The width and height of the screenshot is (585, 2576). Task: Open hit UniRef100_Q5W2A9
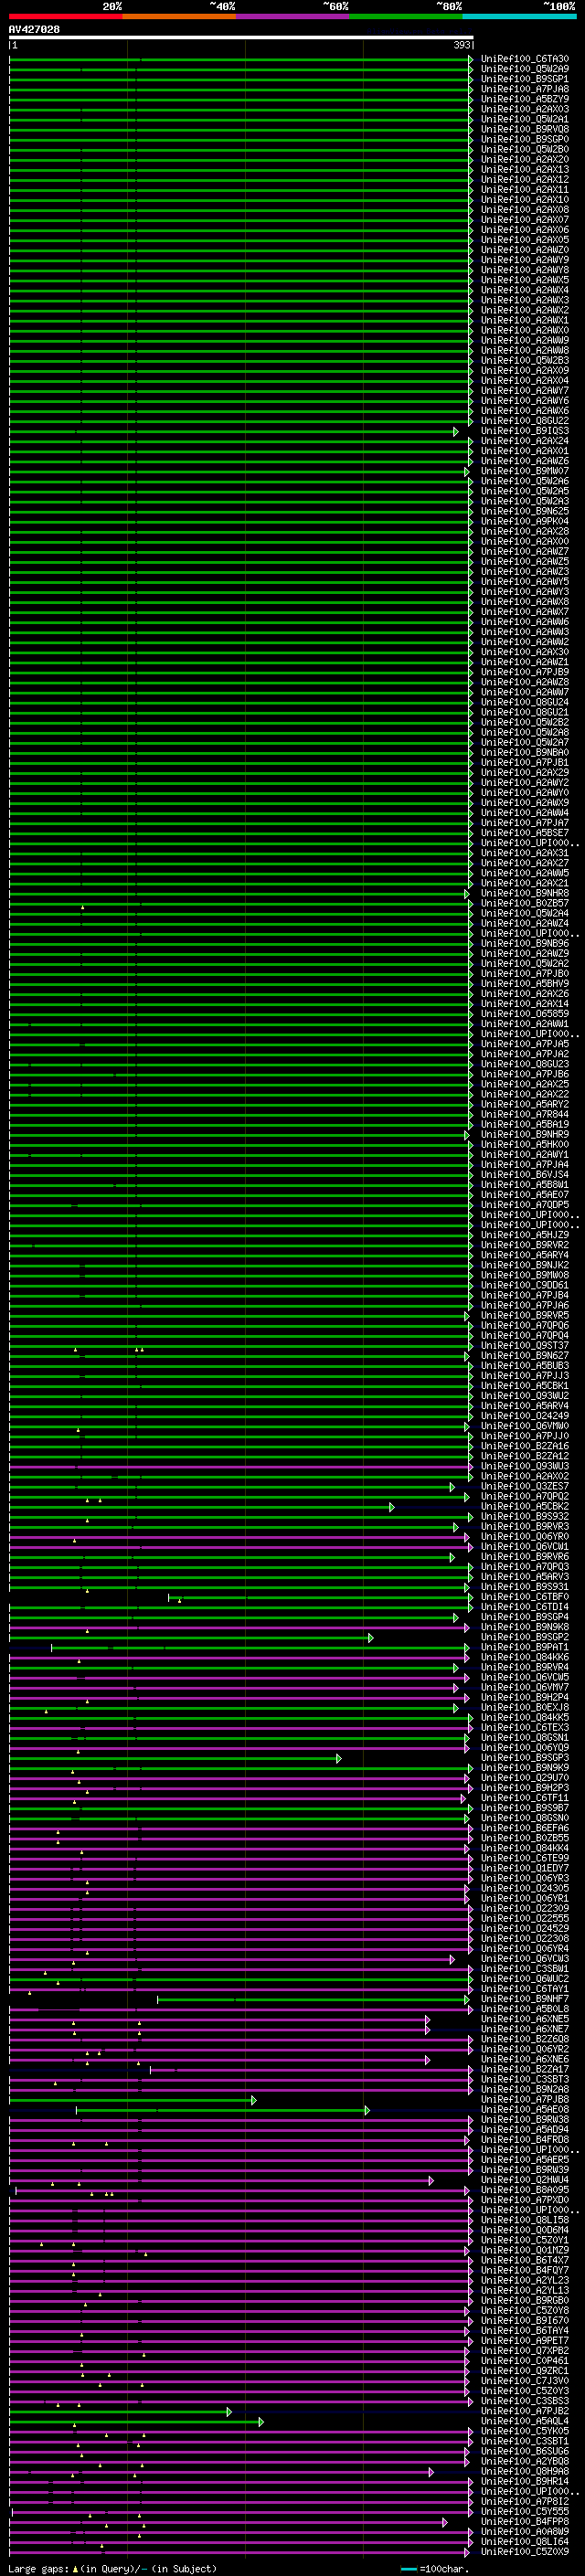tap(525, 69)
